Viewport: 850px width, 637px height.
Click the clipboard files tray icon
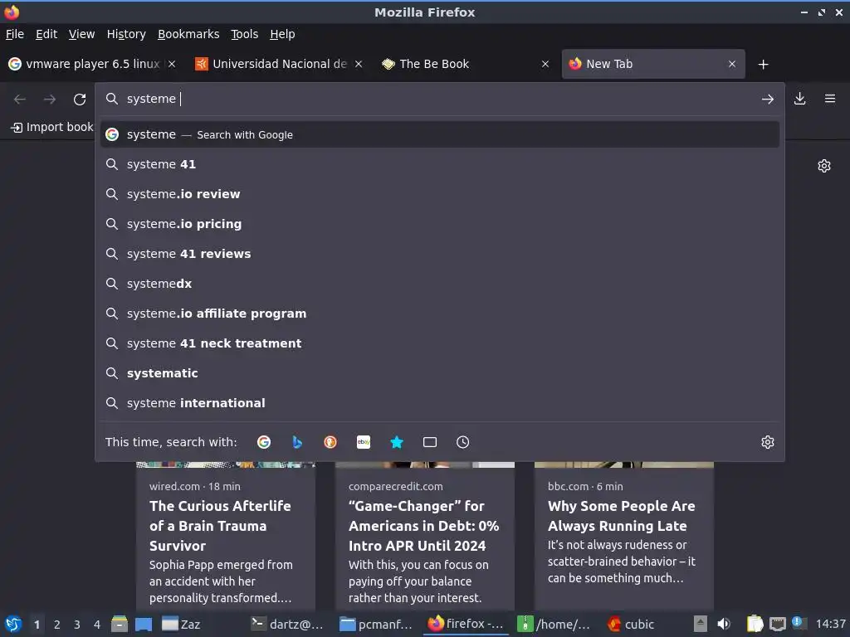coord(755,624)
